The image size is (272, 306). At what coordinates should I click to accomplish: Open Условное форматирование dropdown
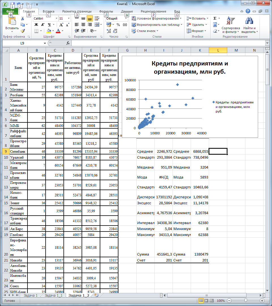[157, 18]
